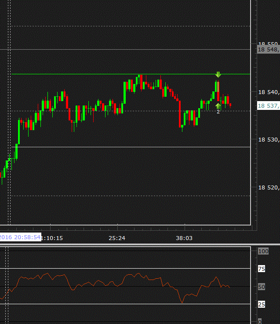Image resolution: width=280 pixels, height=324 pixels.
Task: Click the 20:58:54 crosshair time label
Action: pos(21,237)
